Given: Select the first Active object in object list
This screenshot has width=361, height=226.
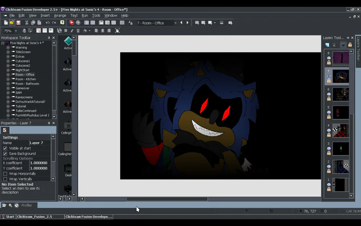Looking at the screenshot, I should (68, 43).
